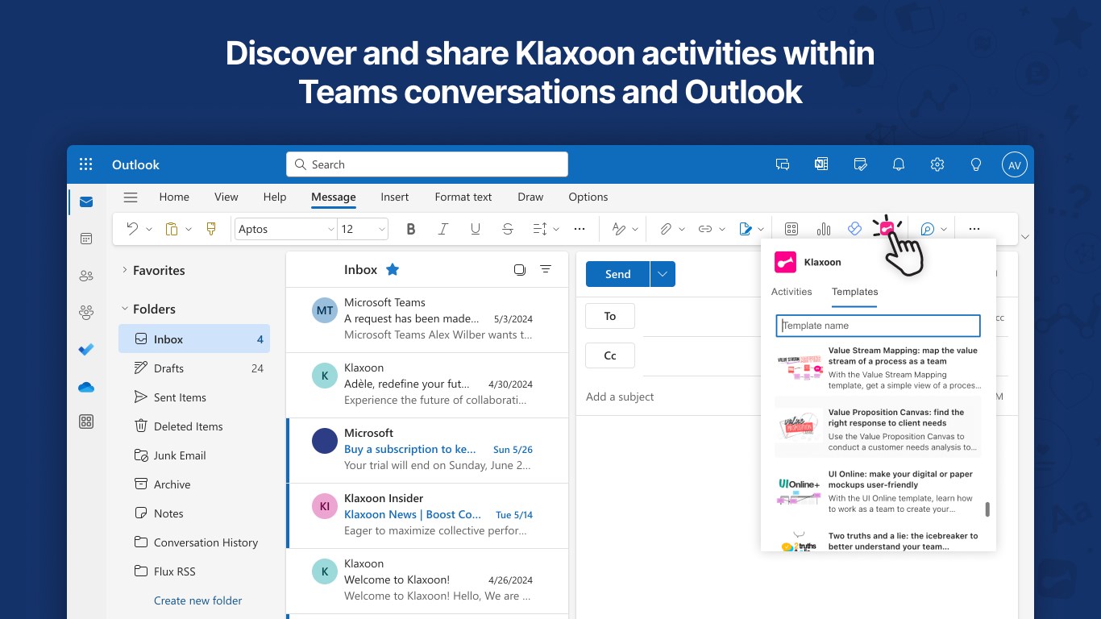Open the Outlook app launcher grid
The width and height of the screenshot is (1101, 619).
pos(86,164)
